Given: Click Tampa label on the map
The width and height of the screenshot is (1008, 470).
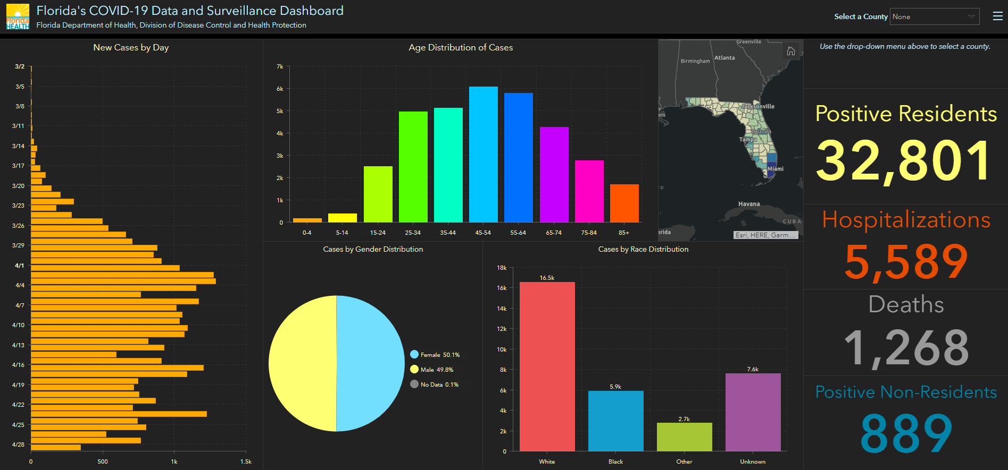Looking at the screenshot, I should tap(748, 140).
